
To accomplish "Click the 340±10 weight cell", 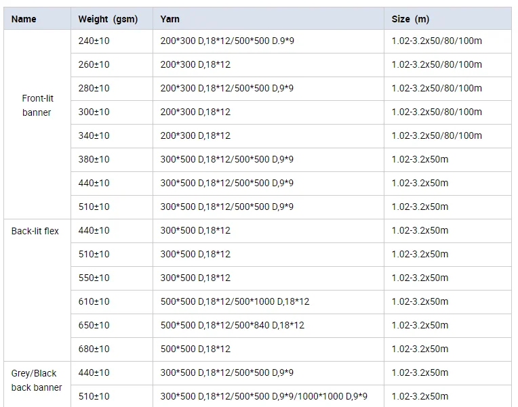I will coord(112,136).
